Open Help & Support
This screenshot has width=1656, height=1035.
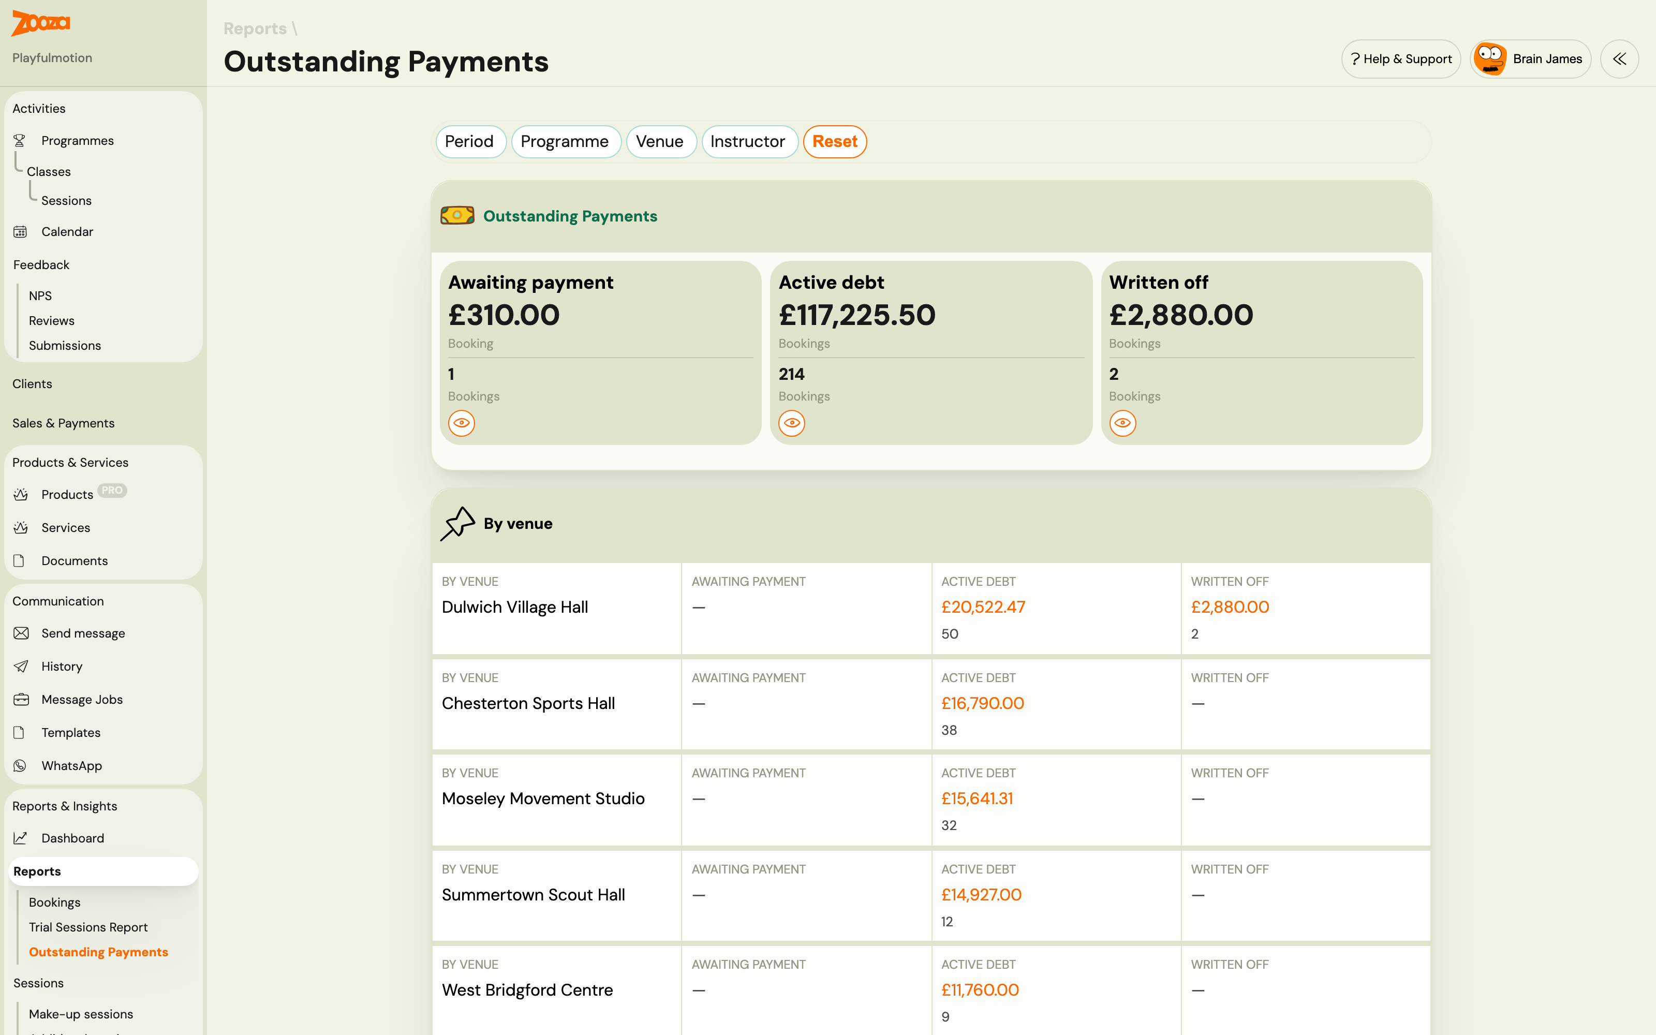pyautogui.click(x=1401, y=59)
